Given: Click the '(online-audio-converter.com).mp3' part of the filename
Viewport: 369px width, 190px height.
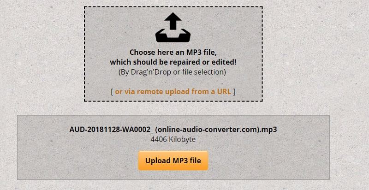Looking at the screenshot, I should click(216, 129).
